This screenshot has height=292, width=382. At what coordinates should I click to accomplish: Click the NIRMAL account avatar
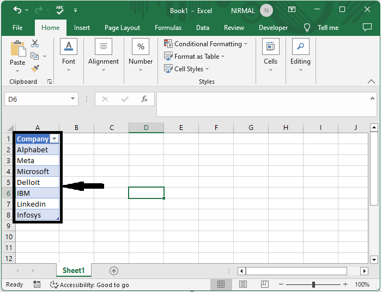click(x=266, y=10)
